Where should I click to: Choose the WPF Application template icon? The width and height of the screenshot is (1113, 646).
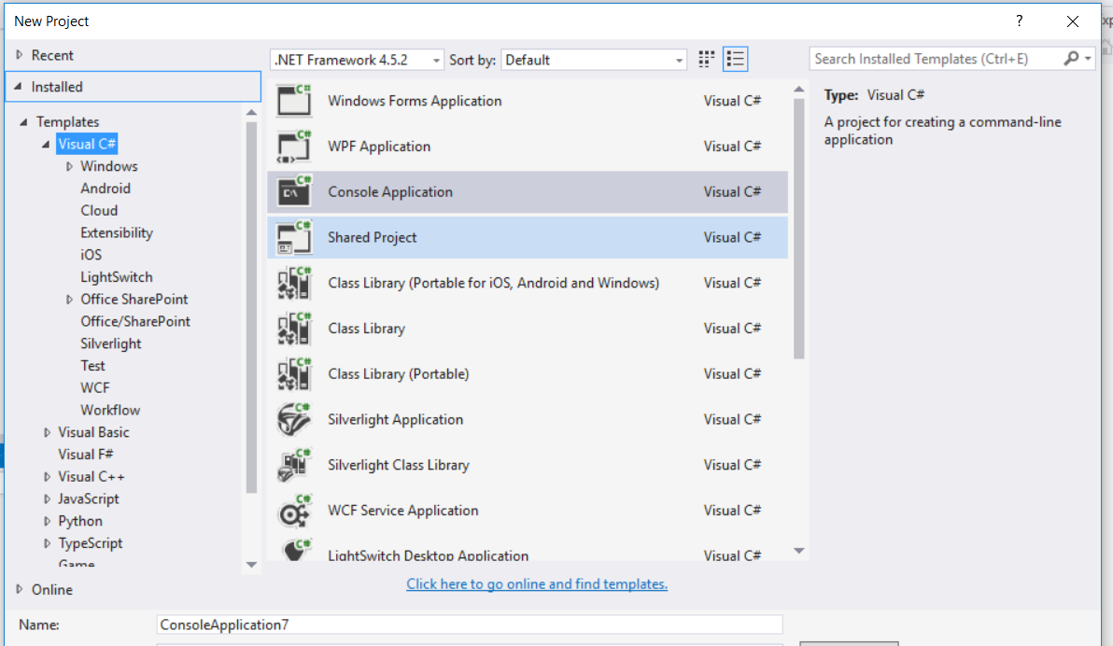pos(293,146)
